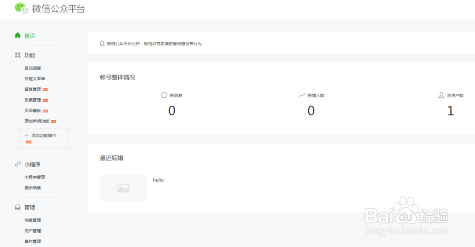The height and width of the screenshot is (247, 475).
Task: Open 自定义菜单 menu item
Action: tap(35, 79)
